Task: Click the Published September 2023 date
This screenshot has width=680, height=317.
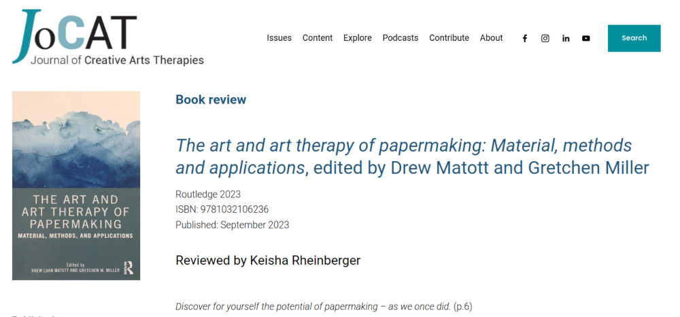Action: 232,225
